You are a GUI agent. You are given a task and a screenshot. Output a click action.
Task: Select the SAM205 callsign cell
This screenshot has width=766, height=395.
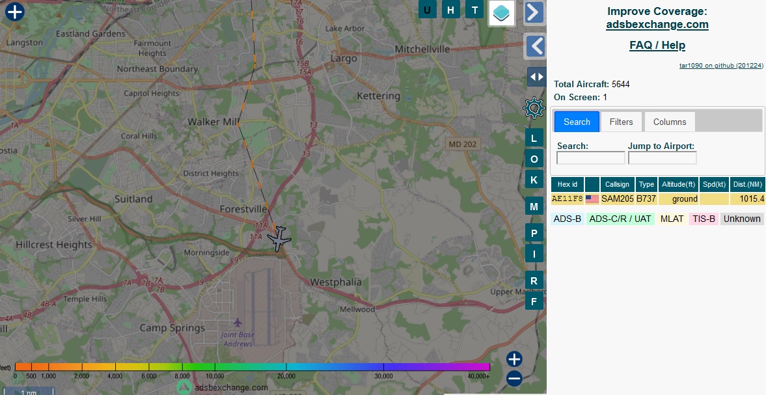[x=617, y=198]
